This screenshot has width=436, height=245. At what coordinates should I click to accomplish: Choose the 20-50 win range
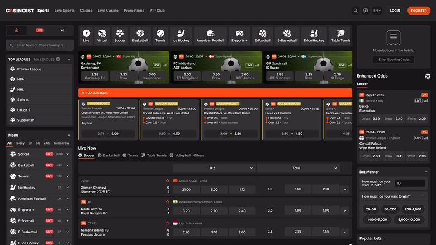point(371,209)
